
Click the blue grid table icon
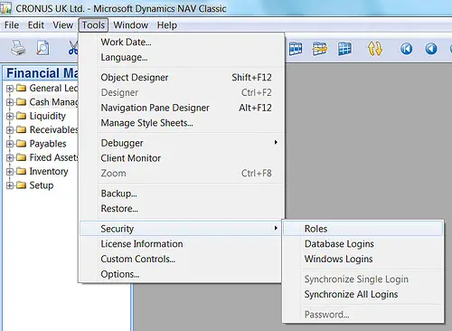pos(344,49)
